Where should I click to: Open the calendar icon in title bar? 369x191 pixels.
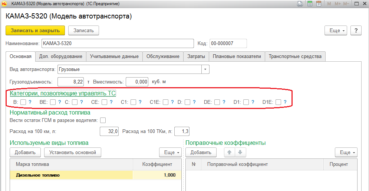(319, 4)
